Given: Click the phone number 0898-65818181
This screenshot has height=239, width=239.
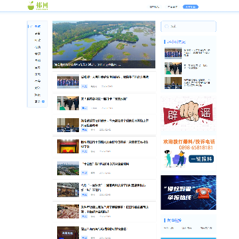Looking at the screenshot, I should click(x=196, y=147).
